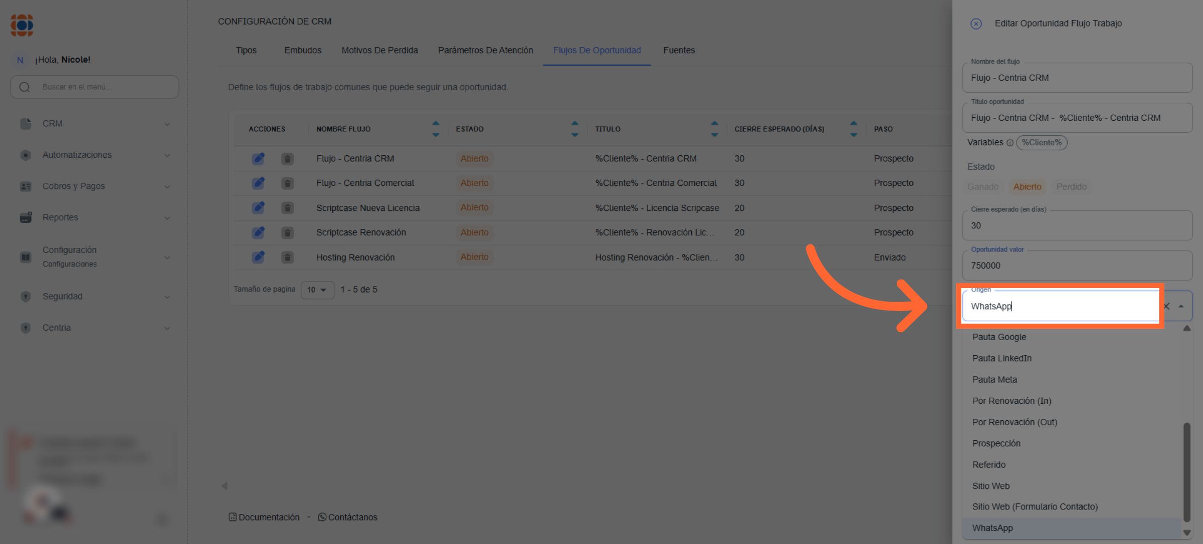
Task: Clear the Origen field with X icon
Action: (x=1166, y=307)
